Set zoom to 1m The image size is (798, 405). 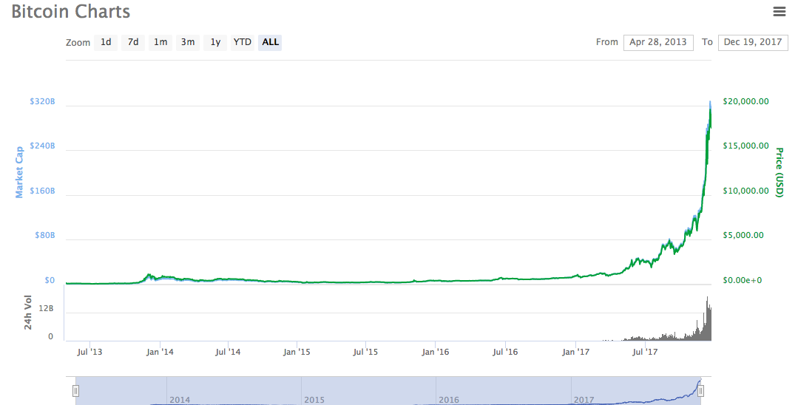[160, 42]
